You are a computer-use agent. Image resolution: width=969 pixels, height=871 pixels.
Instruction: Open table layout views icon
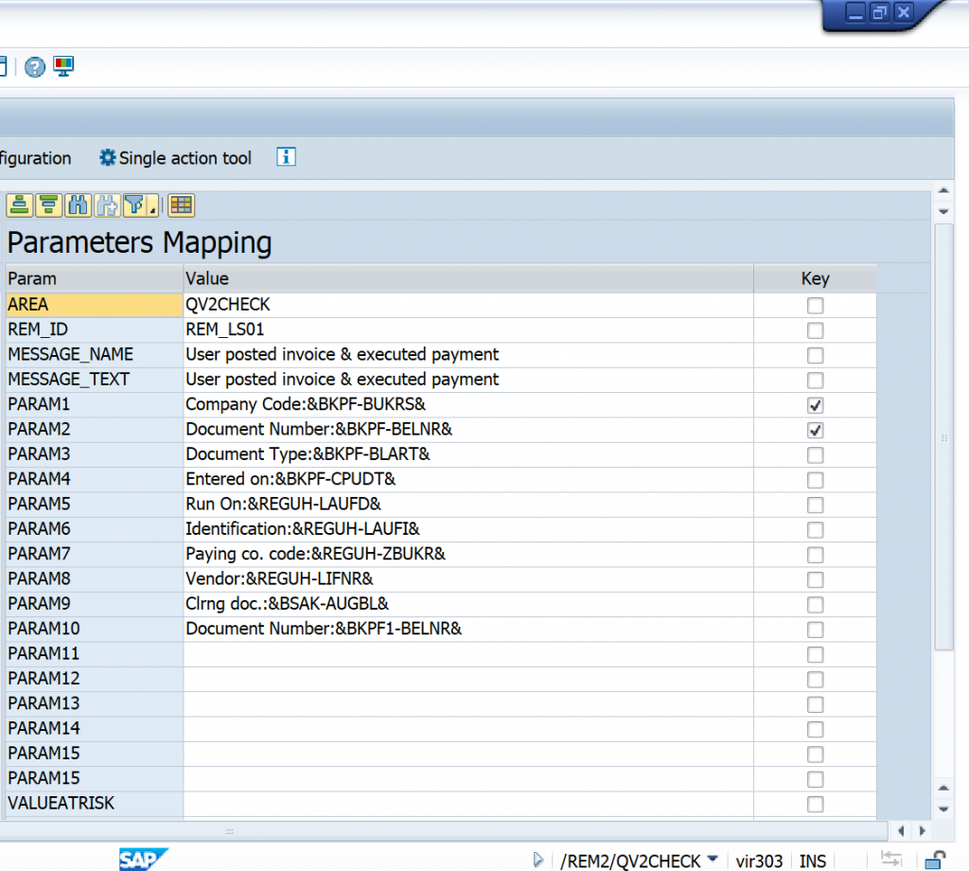[x=180, y=204]
